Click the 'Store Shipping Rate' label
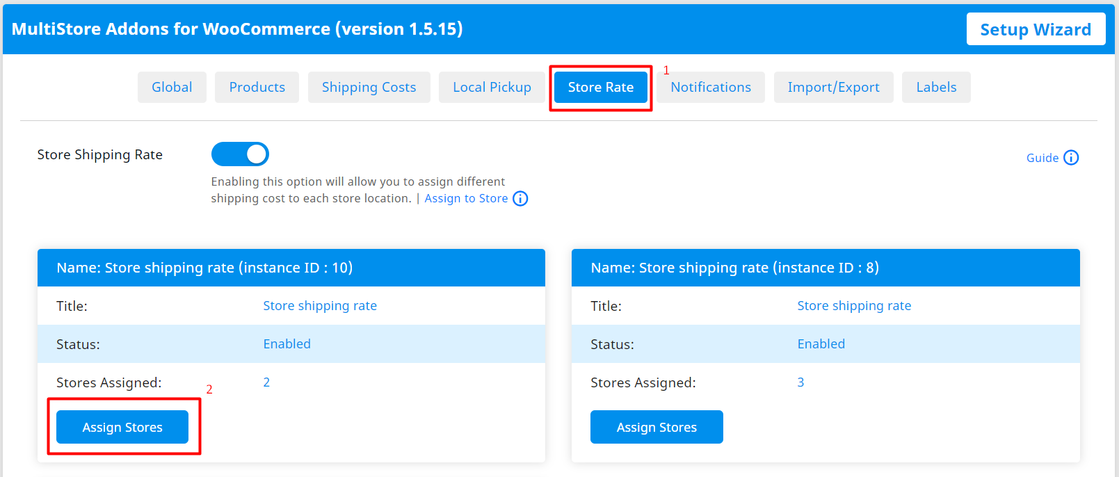Viewport: 1119px width, 477px height. pyautogui.click(x=100, y=155)
